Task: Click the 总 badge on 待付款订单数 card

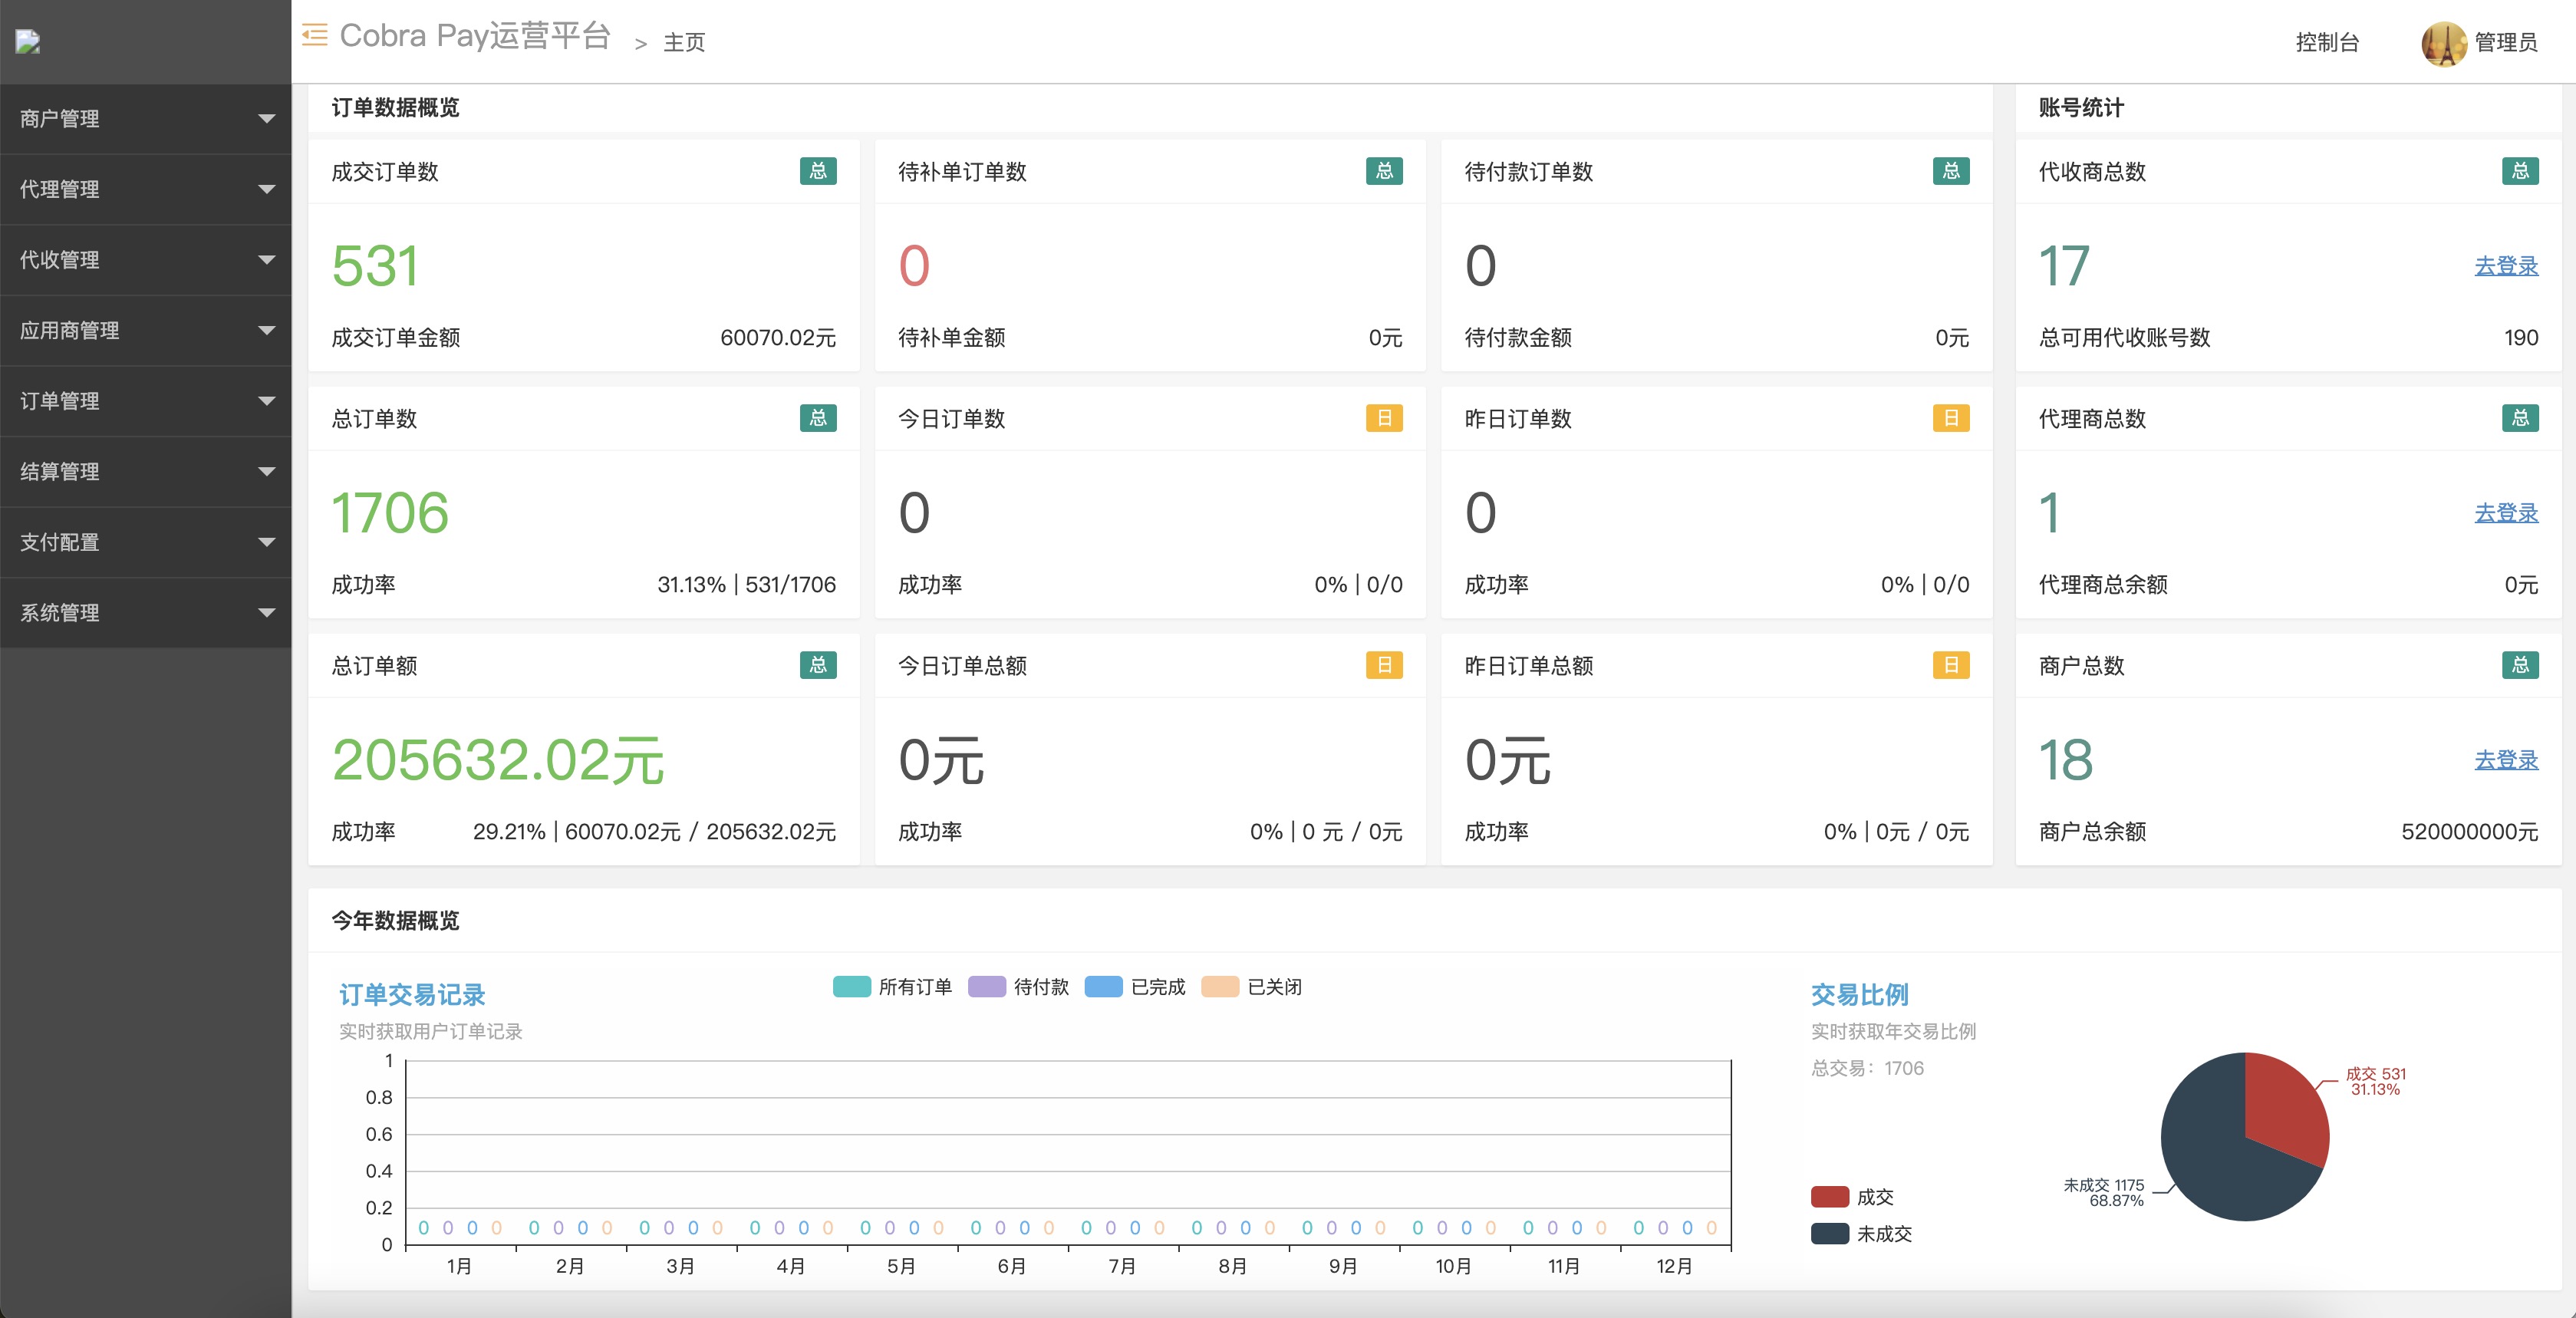Action: [x=1950, y=171]
